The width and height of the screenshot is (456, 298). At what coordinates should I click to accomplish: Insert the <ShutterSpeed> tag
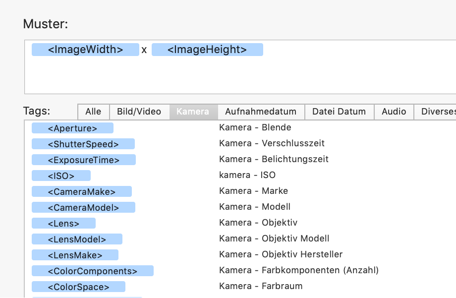click(83, 144)
